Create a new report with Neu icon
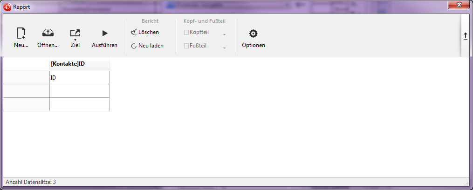The height and width of the screenshot is (190, 473). pyautogui.click(x=21, y=38)
